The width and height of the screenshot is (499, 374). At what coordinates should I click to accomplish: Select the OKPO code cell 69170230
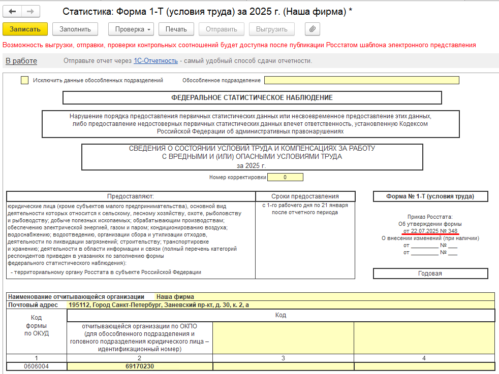pos(140,366)
